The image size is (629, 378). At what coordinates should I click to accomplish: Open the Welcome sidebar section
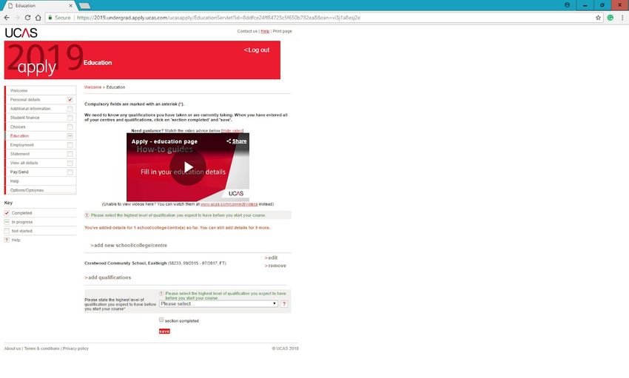click(18, 90)
